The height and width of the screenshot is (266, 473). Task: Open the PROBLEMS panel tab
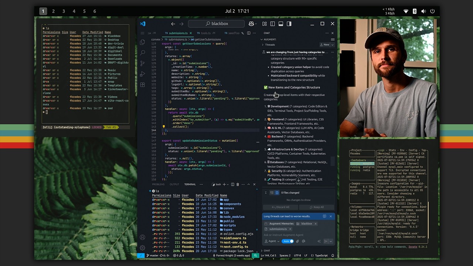coord(158,184)
